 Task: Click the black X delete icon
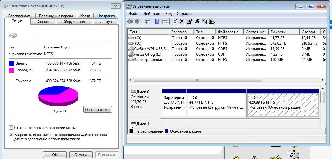pos(182,21)
